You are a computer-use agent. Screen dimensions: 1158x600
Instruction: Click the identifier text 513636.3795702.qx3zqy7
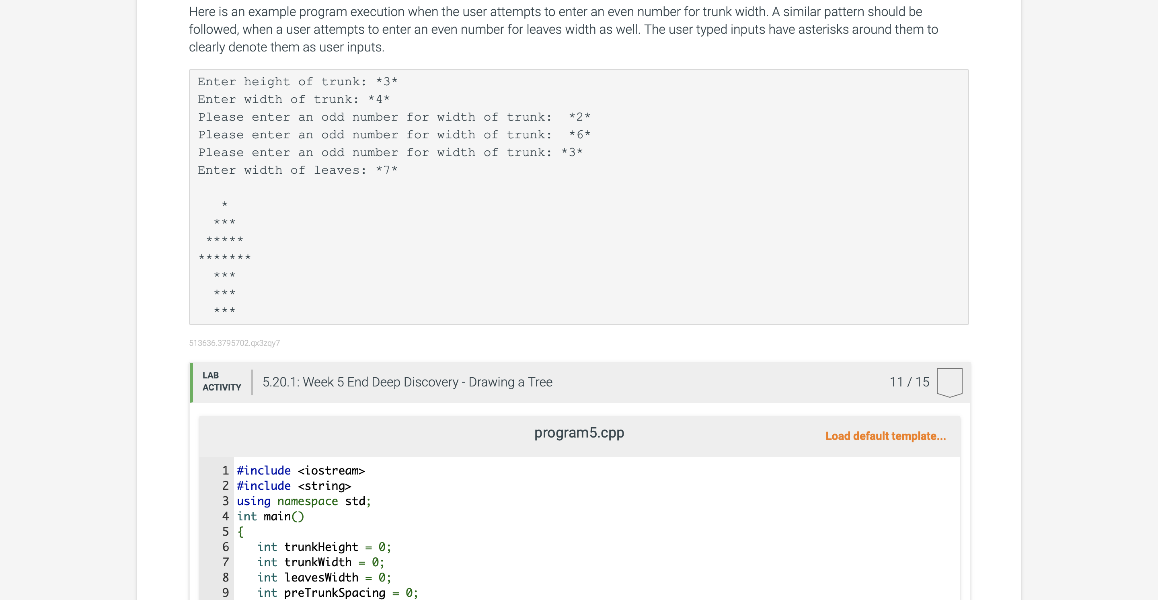coord(234,343)
